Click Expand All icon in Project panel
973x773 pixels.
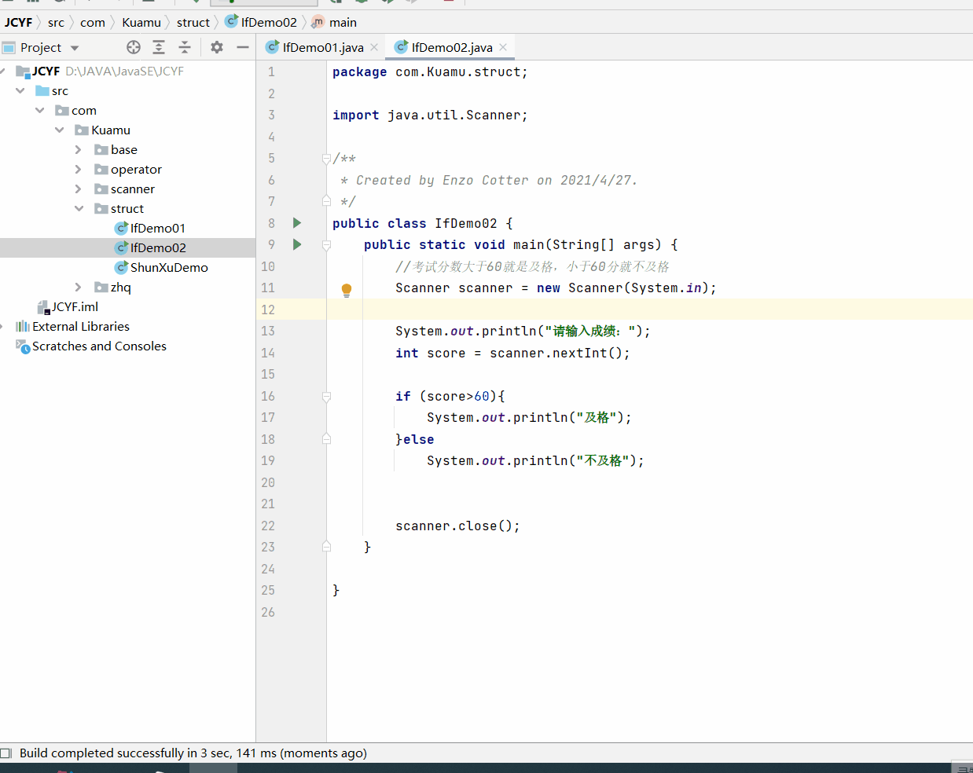coord(159,47)
